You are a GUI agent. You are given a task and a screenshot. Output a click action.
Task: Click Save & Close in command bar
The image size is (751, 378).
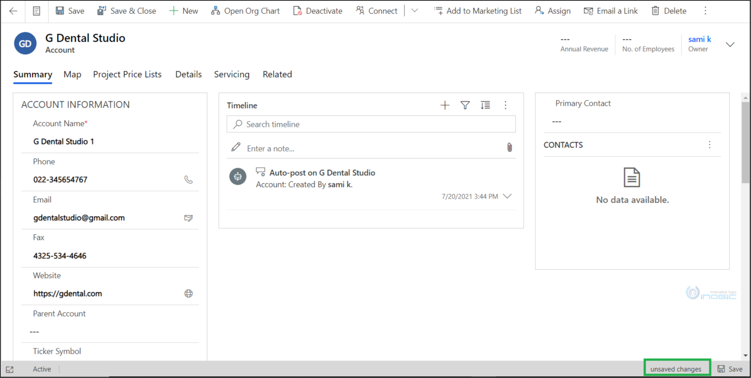pyautogui.click(x=126, y=11)
